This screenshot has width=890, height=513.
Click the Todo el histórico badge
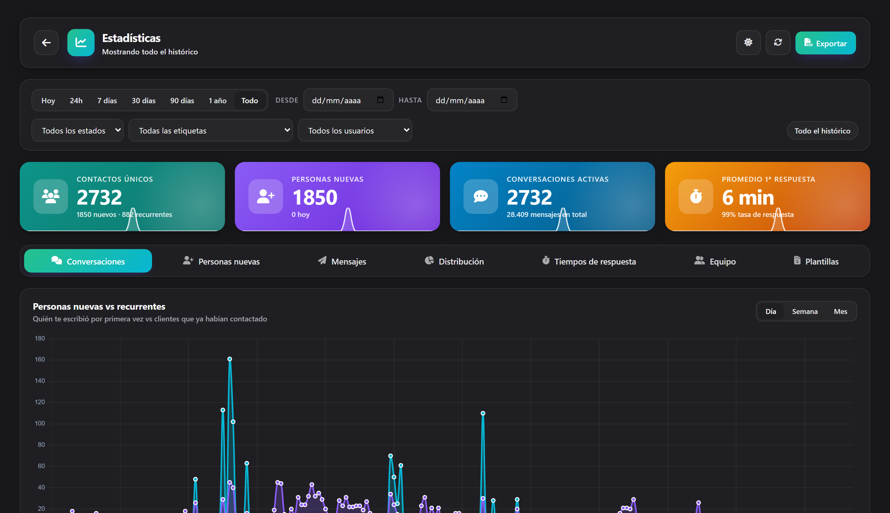point(822,131)
